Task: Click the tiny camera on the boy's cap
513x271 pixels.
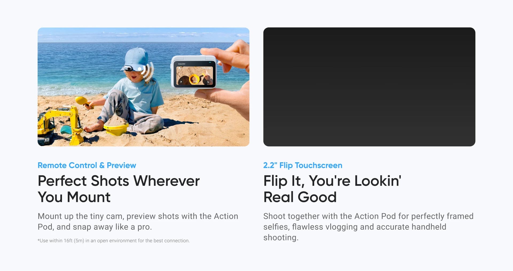Action: (129, 68)
